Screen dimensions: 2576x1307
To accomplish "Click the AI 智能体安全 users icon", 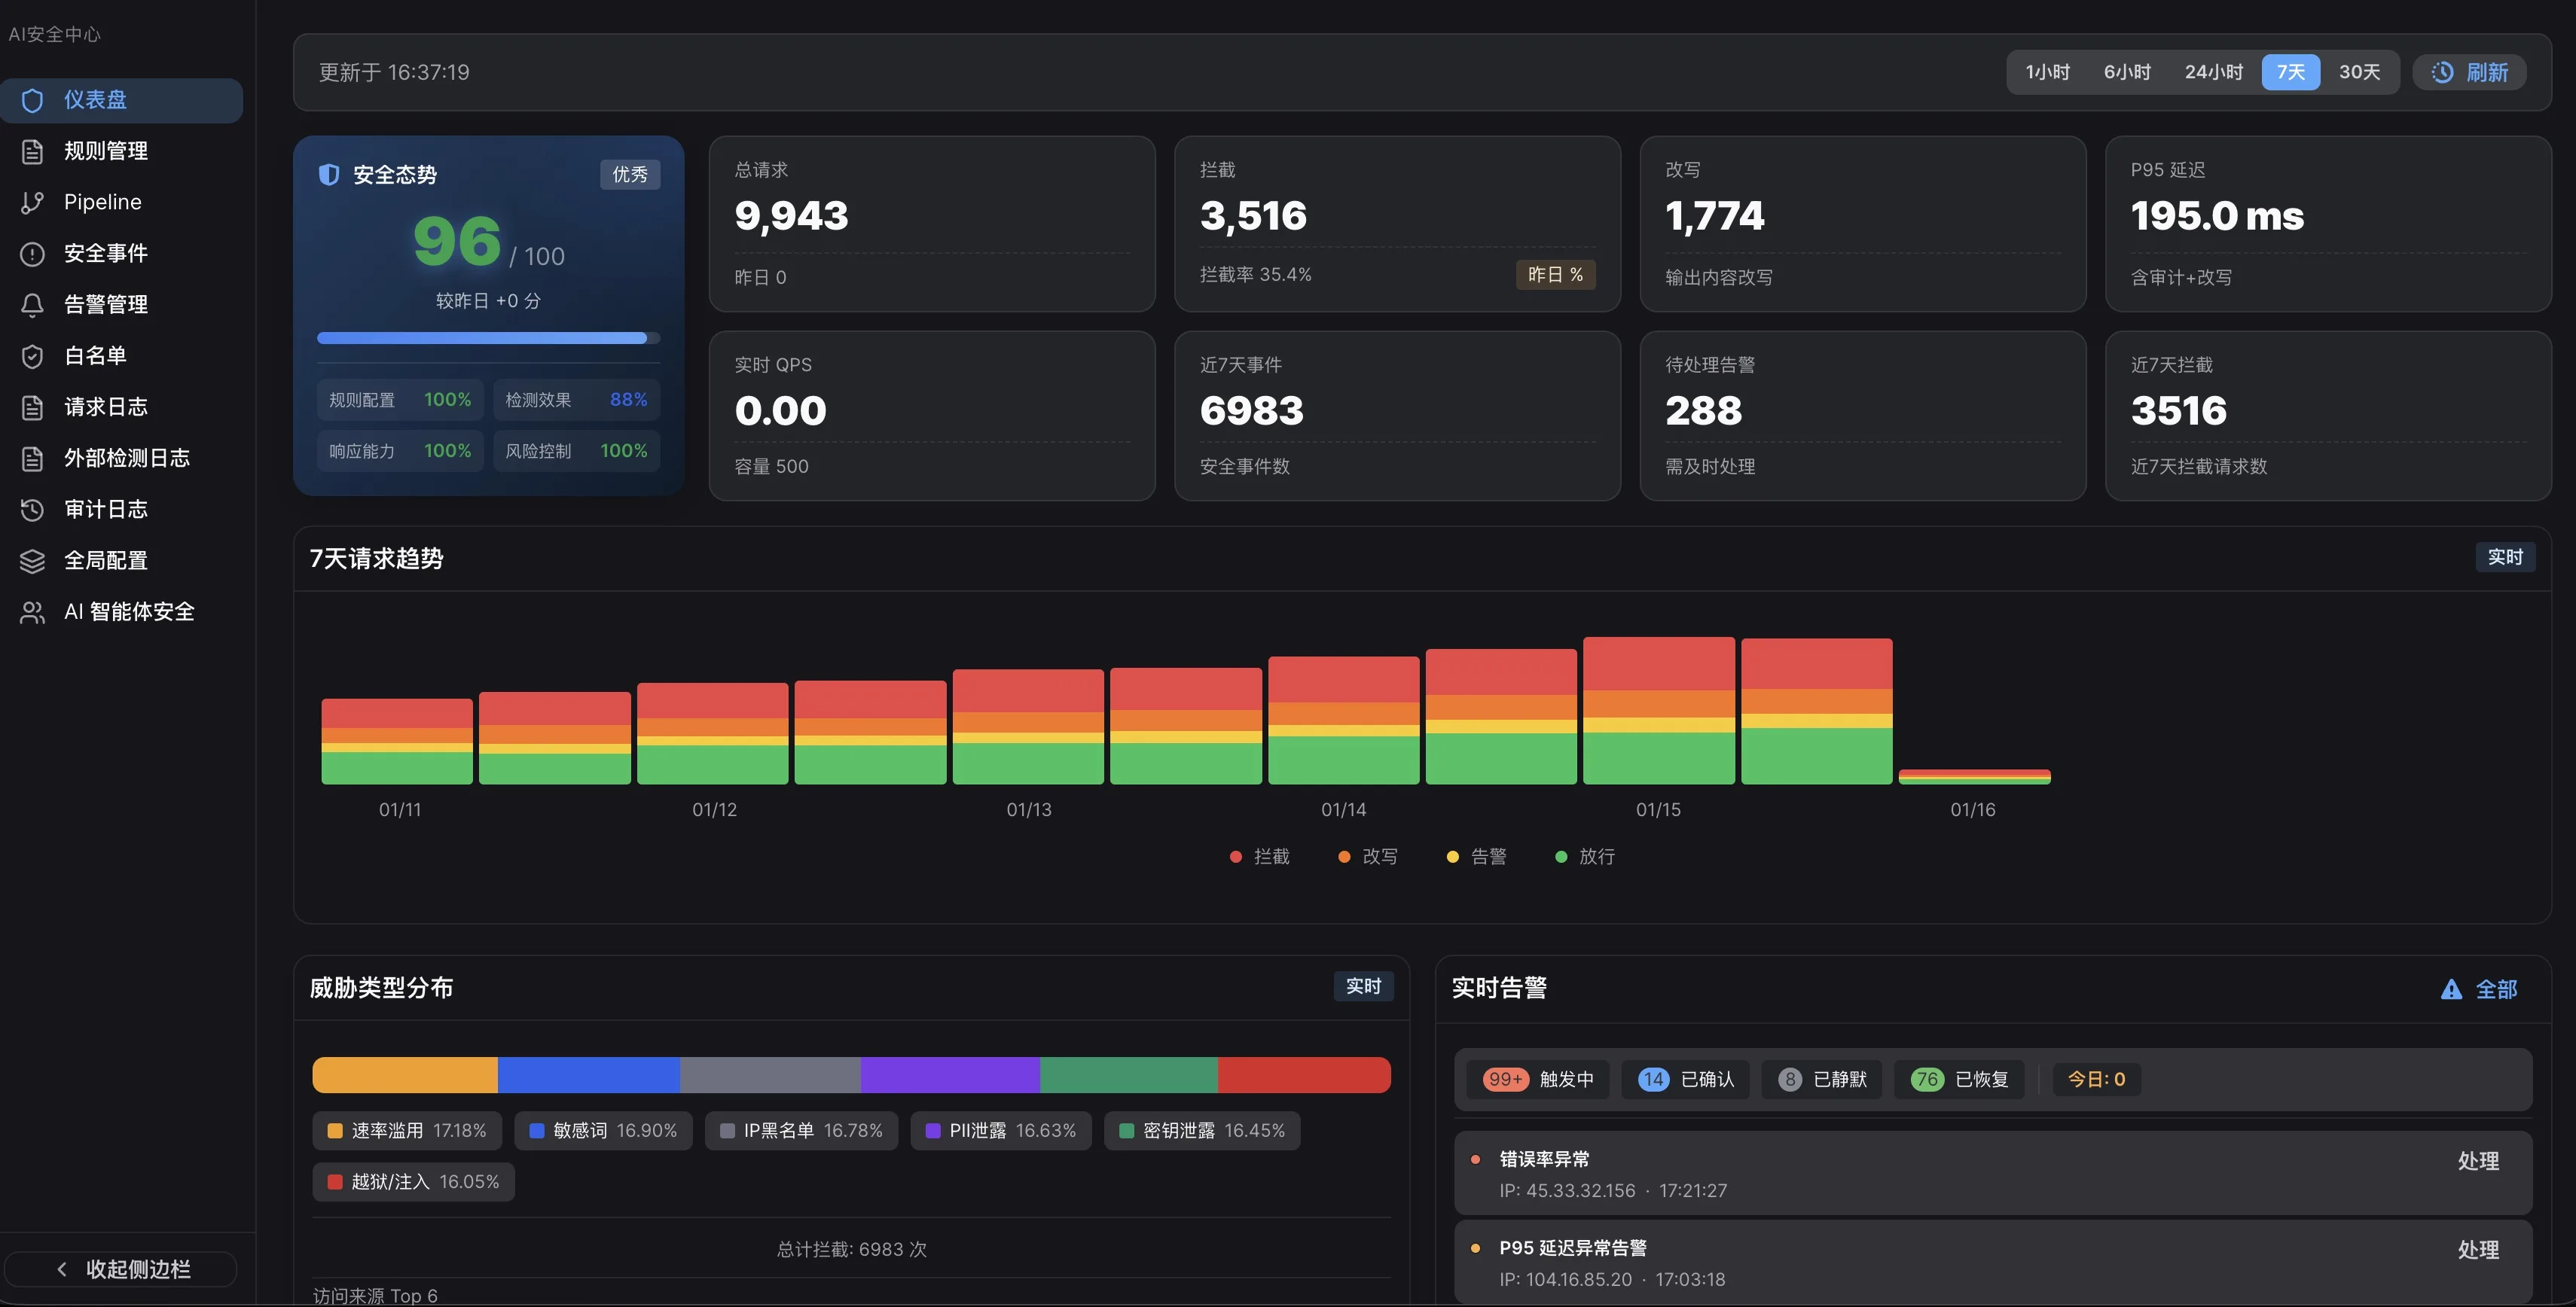I will [32, 613].
